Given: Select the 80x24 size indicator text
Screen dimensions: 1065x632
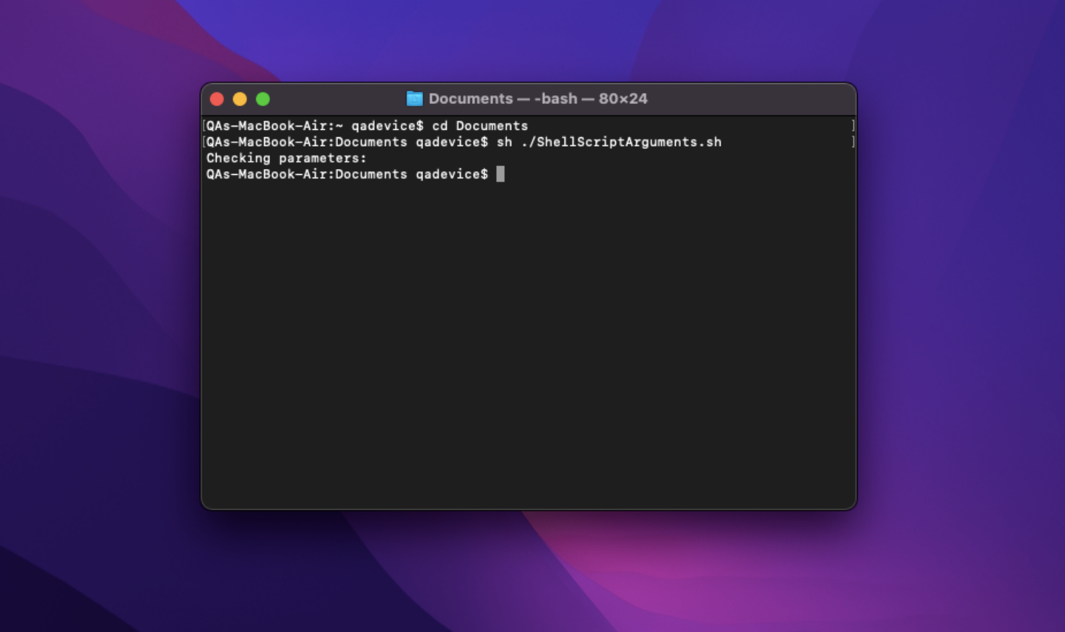Looking at the screenshot, I should coord(622,99).
